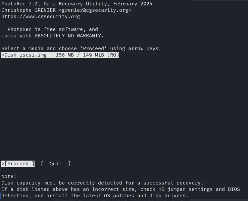Click the 'Disk capacity must be correctly detected' line
This screenshot has width=248, height=201.
click(x=102, y=183)
